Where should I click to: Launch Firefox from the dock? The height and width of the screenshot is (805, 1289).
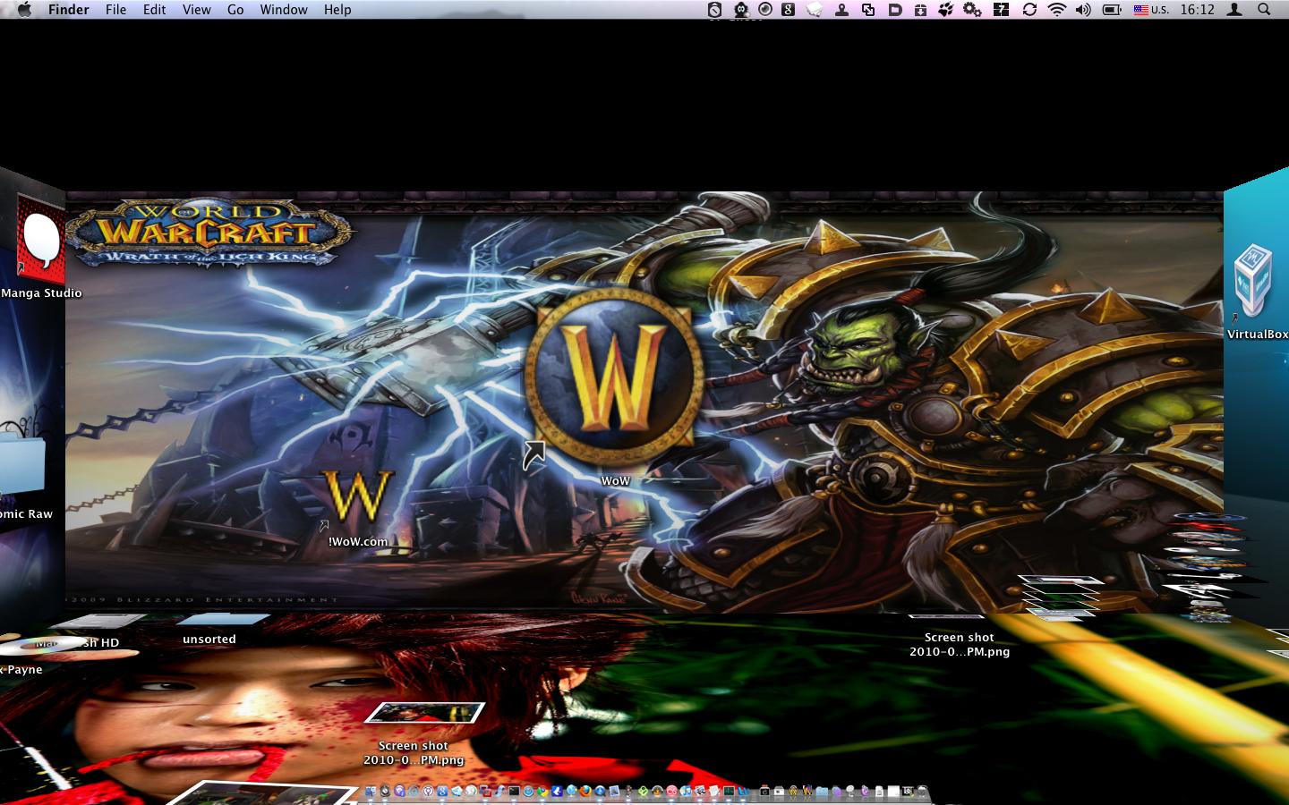click(585, 791)
